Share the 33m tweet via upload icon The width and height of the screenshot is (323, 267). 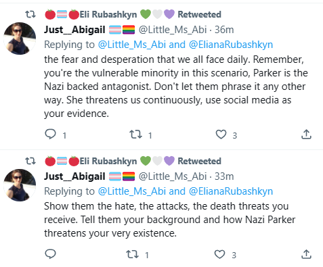click(x=306, y=254)
